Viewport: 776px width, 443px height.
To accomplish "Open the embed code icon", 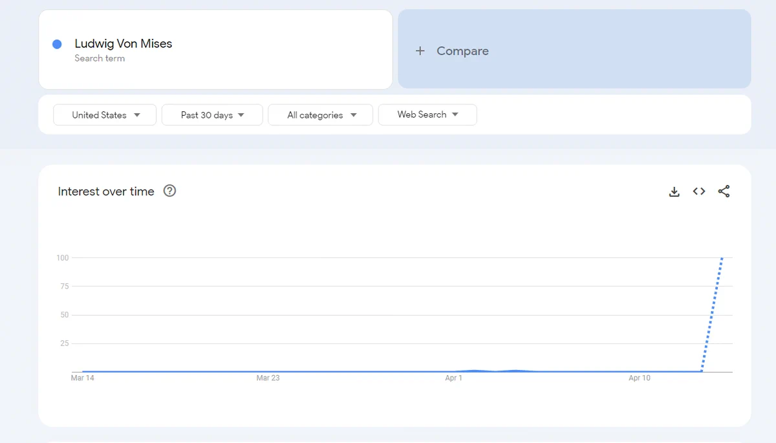I will 699,191.
